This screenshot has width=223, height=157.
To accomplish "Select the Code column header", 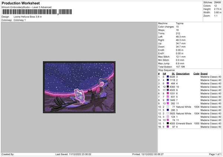I will click(196, 74).
